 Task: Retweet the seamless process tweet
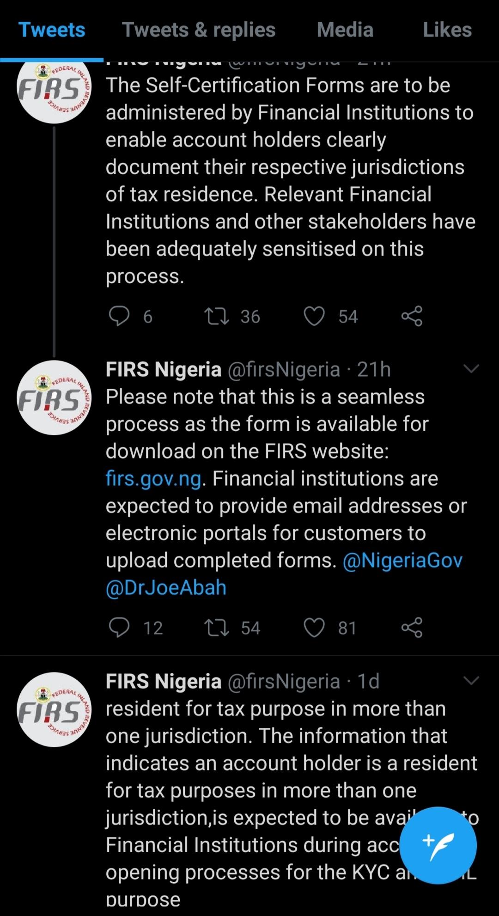[x=217, y=628]
